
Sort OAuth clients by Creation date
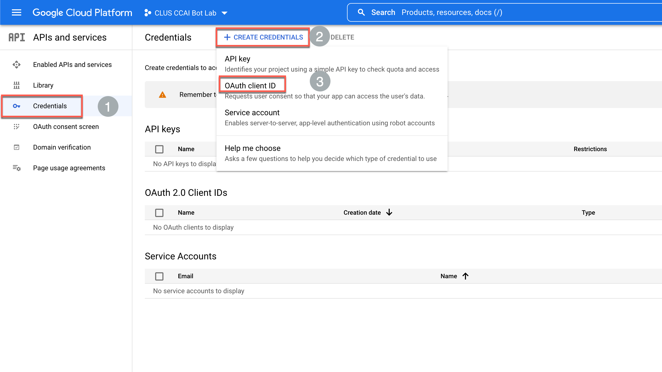362,213
